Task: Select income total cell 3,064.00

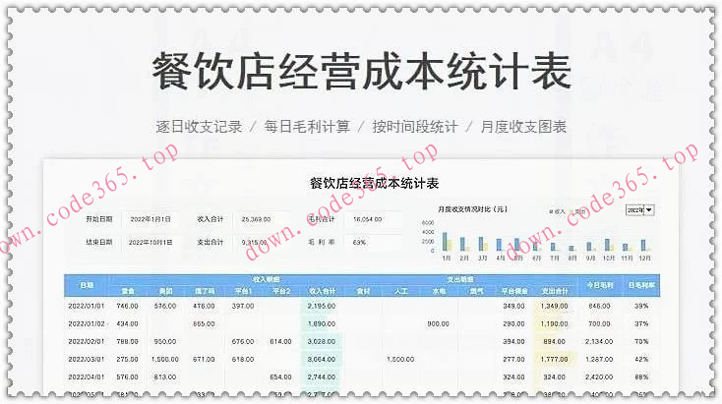Action: tap(322, 359)
